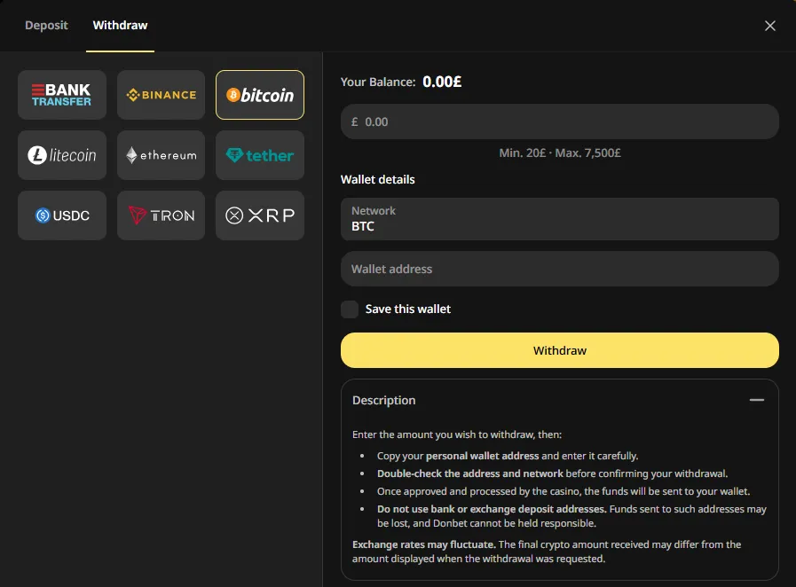Tick the Save this wallet checkbox
The height and width of the screenshot is (587, 796).
click(350, 309)
